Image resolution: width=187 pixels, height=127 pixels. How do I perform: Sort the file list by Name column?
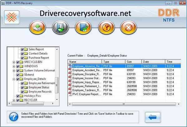coord(85,61)
